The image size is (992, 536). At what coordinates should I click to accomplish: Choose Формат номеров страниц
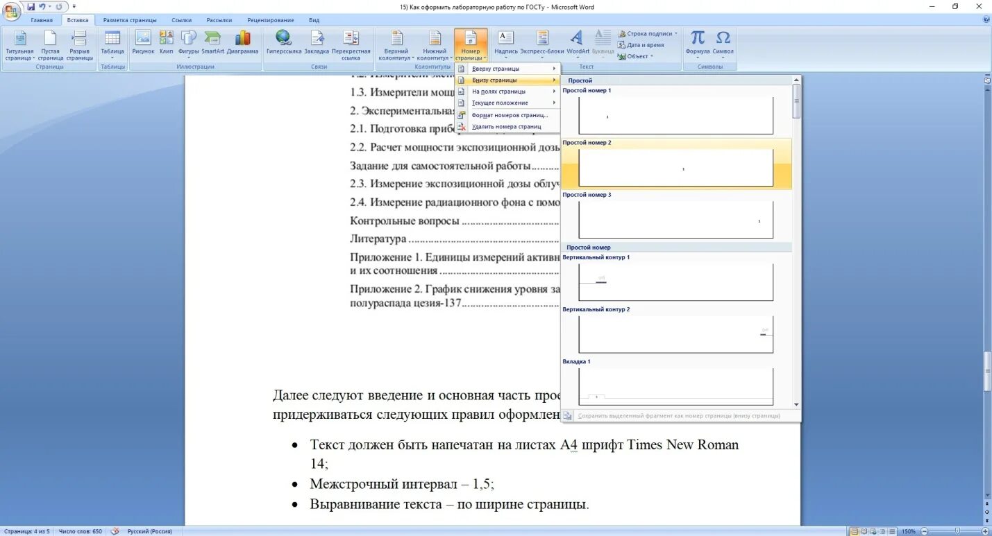(x=507, y=115)
